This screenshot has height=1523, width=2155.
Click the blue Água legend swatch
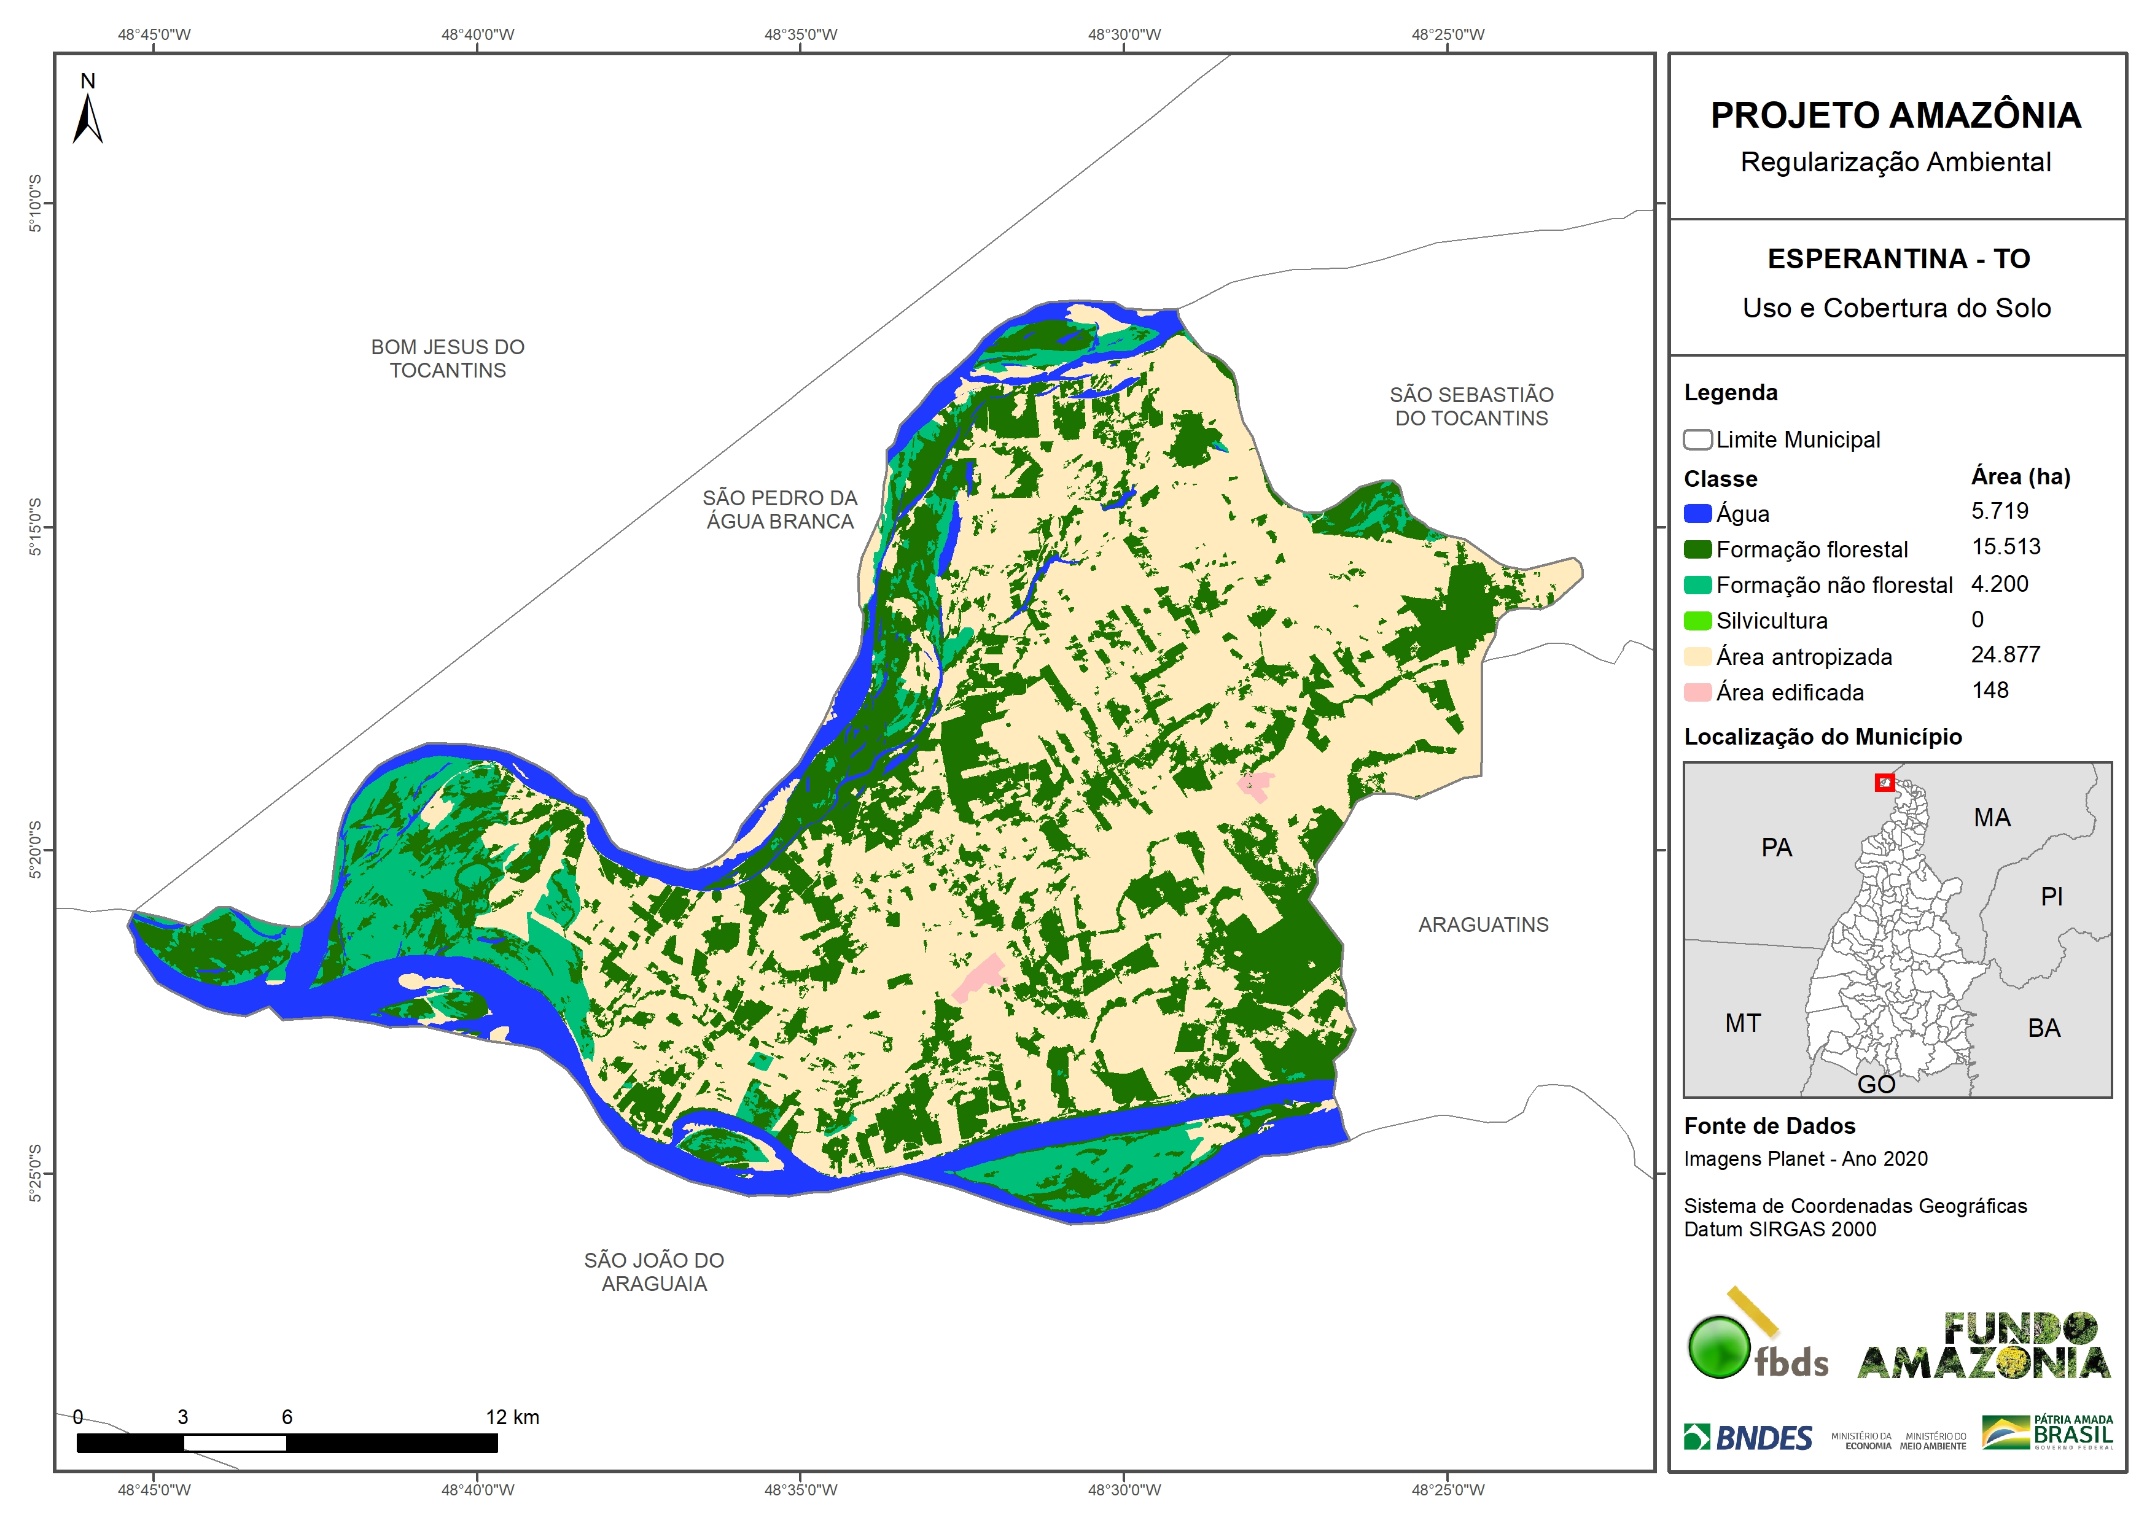pyautogui.click(x=1697, y=513)
